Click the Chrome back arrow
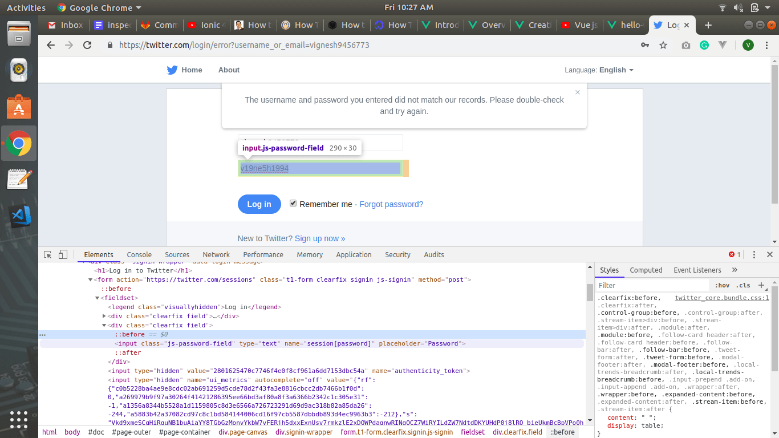Image resolution: width=779 pixels, height=438 pixels. coord(51,45)
